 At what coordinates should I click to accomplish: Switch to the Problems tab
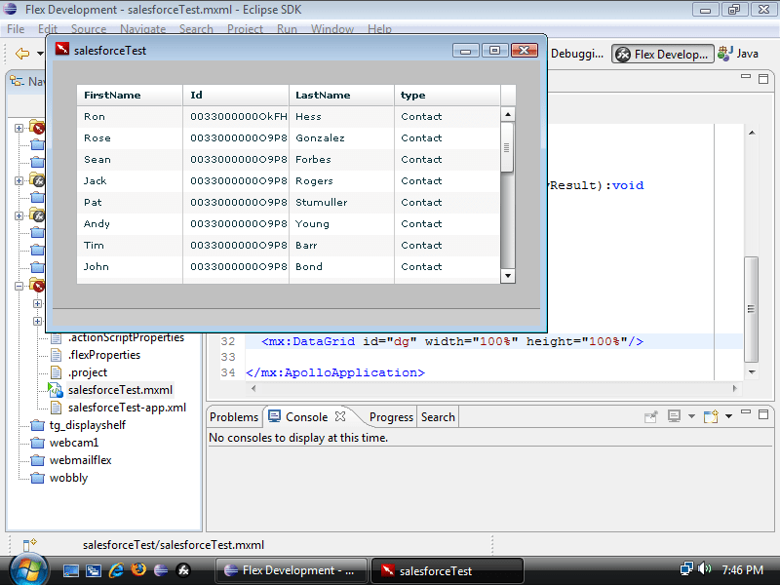(x=234, y=416)
